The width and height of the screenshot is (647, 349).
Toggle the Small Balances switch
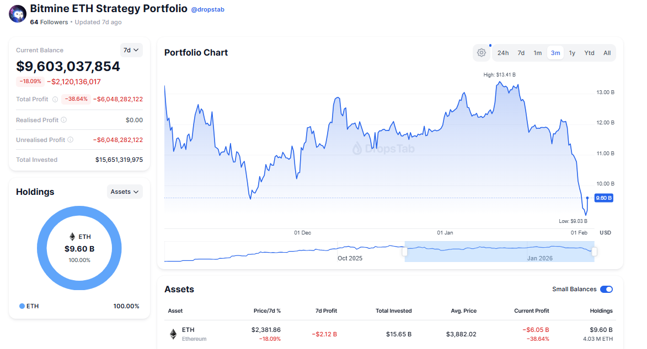pos(606,289)
